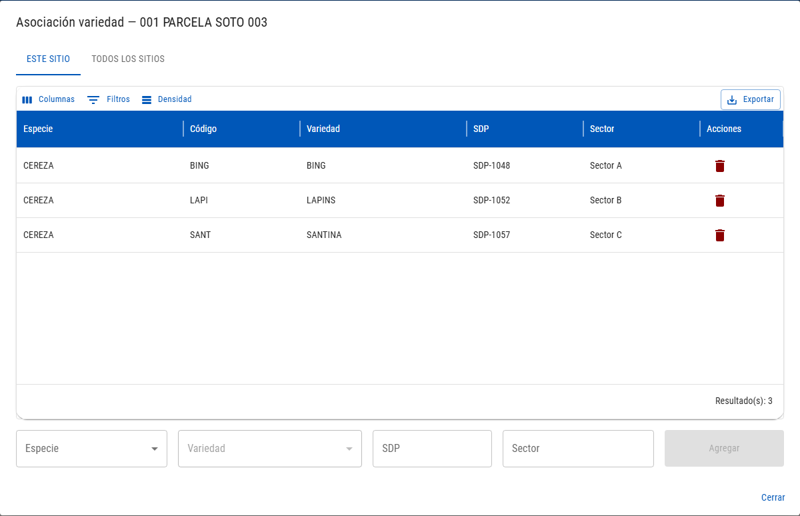The image size is (800, 516).
Task: Click the Resultado(s): 3 count
Action: click(x=744, y=401)
